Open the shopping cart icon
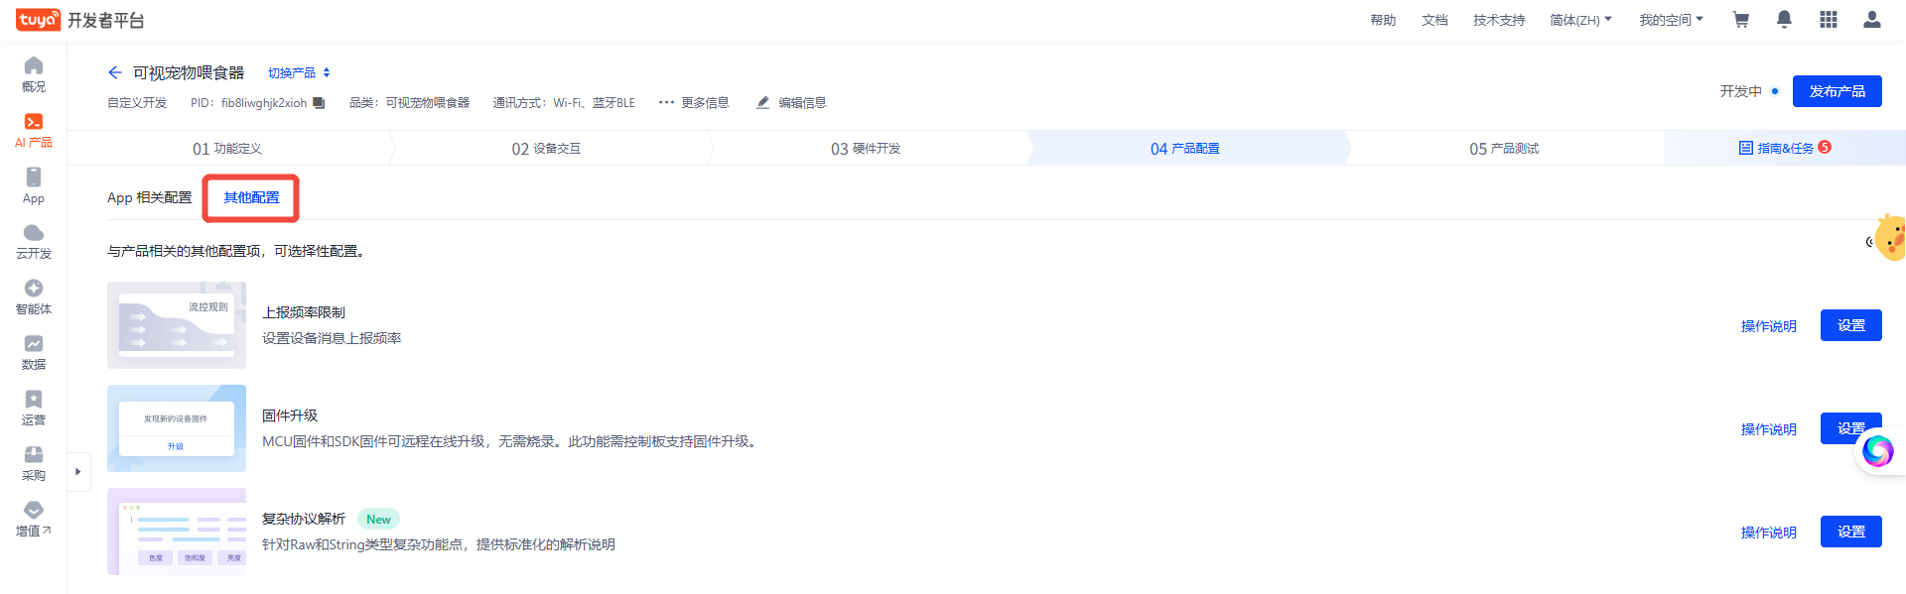 pyautogui.click(x=1740, y=20)
